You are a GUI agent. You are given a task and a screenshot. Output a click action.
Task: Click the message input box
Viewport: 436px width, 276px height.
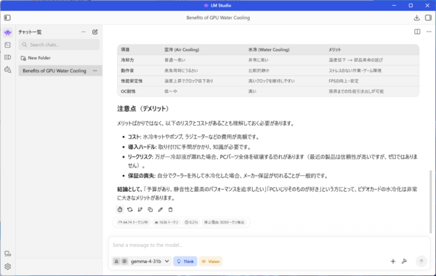coord(269,245)
